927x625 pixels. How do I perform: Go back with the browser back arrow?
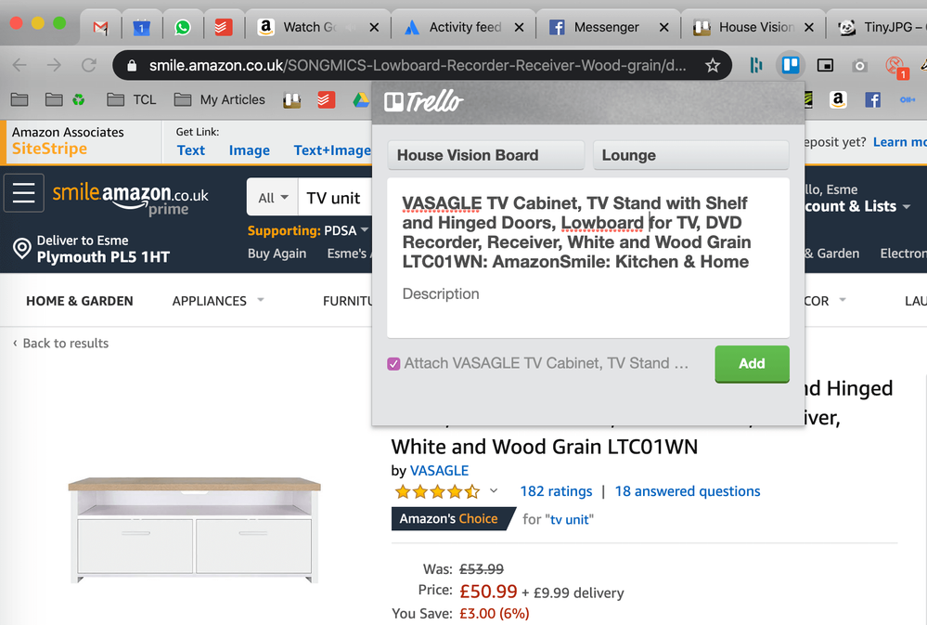19,65
